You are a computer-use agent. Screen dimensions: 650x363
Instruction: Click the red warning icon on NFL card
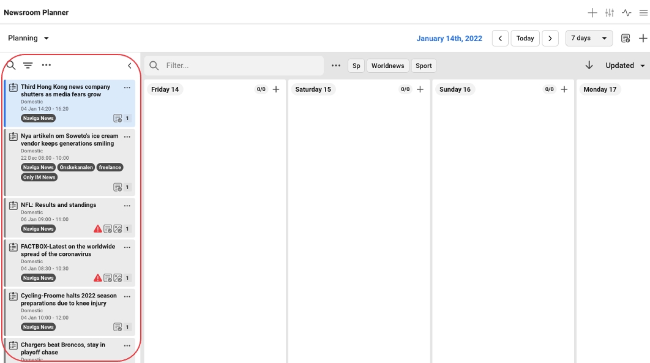97,229
